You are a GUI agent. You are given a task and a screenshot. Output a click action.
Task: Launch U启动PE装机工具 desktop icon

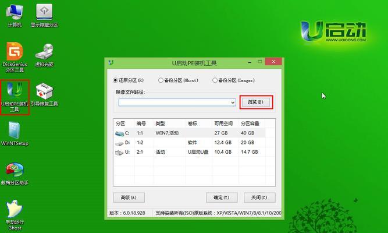(15, 97)
